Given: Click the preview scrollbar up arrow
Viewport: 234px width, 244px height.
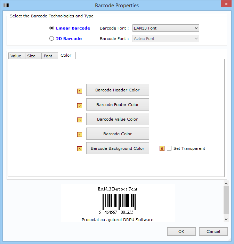Looking at the screenshot, I should click(x=226, y=184).
